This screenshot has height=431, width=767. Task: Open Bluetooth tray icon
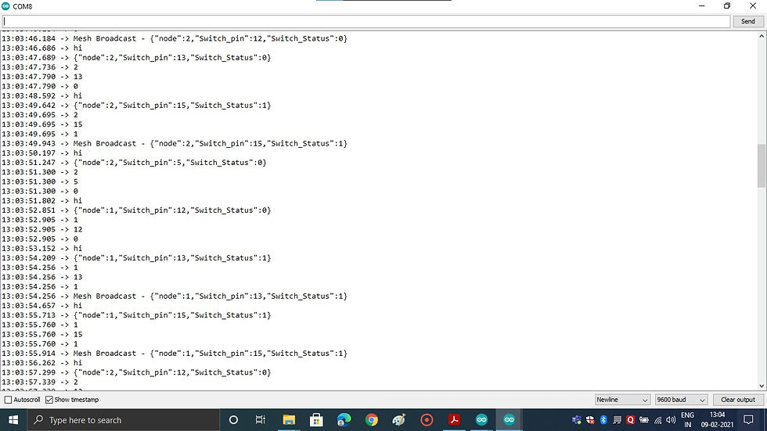coord(603,420)
